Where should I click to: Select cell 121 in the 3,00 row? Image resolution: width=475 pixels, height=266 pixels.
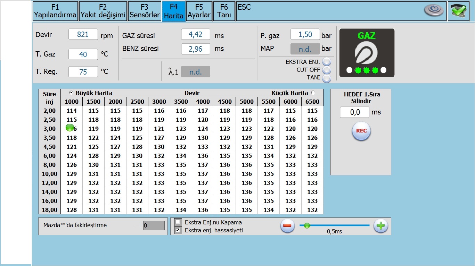tap(159, 129)
